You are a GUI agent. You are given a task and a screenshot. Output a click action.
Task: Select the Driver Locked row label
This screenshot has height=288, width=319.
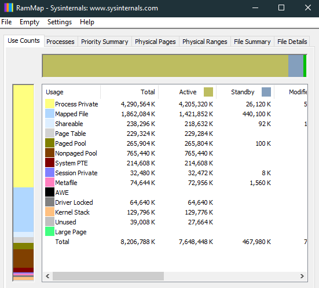pos(74,202)
